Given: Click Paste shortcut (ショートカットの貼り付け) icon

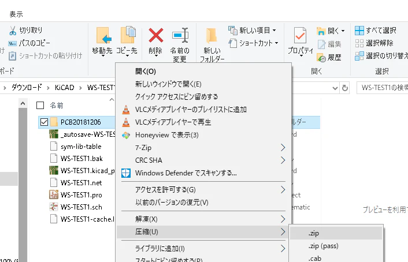Looking at the screenshot, I should pos(12,55).
